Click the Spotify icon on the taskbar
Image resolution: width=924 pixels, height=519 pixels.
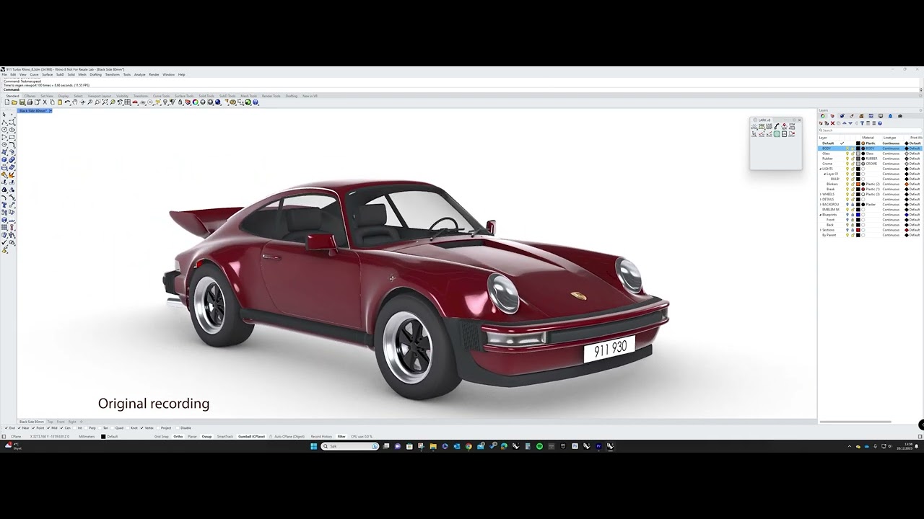pos(539,446)
